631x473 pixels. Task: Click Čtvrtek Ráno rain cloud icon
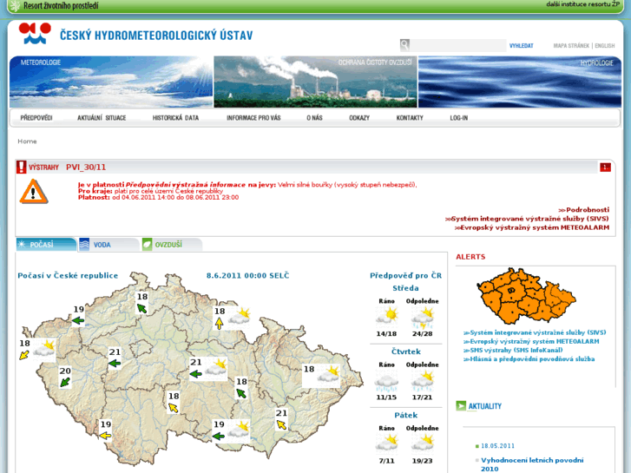coord(386,382)
